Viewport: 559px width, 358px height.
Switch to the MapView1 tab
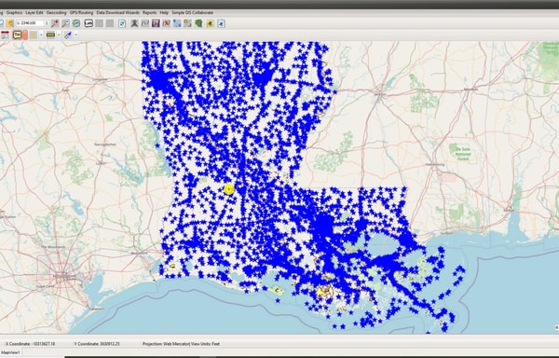10,352
